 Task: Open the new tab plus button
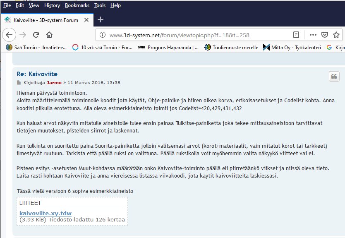coord(101,19)
